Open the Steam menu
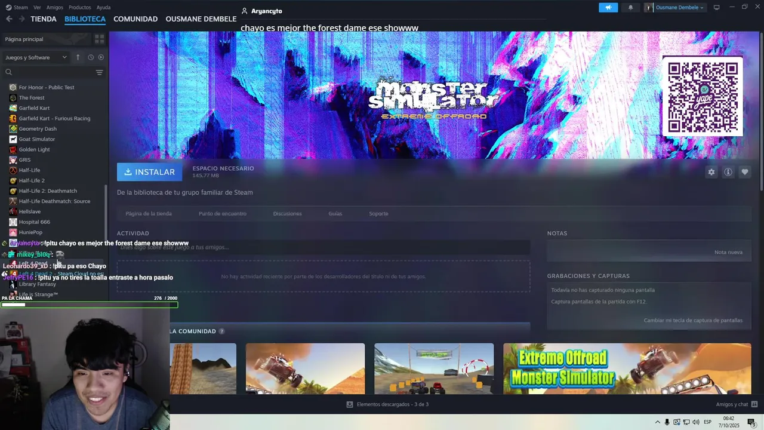 click(17, 7)
